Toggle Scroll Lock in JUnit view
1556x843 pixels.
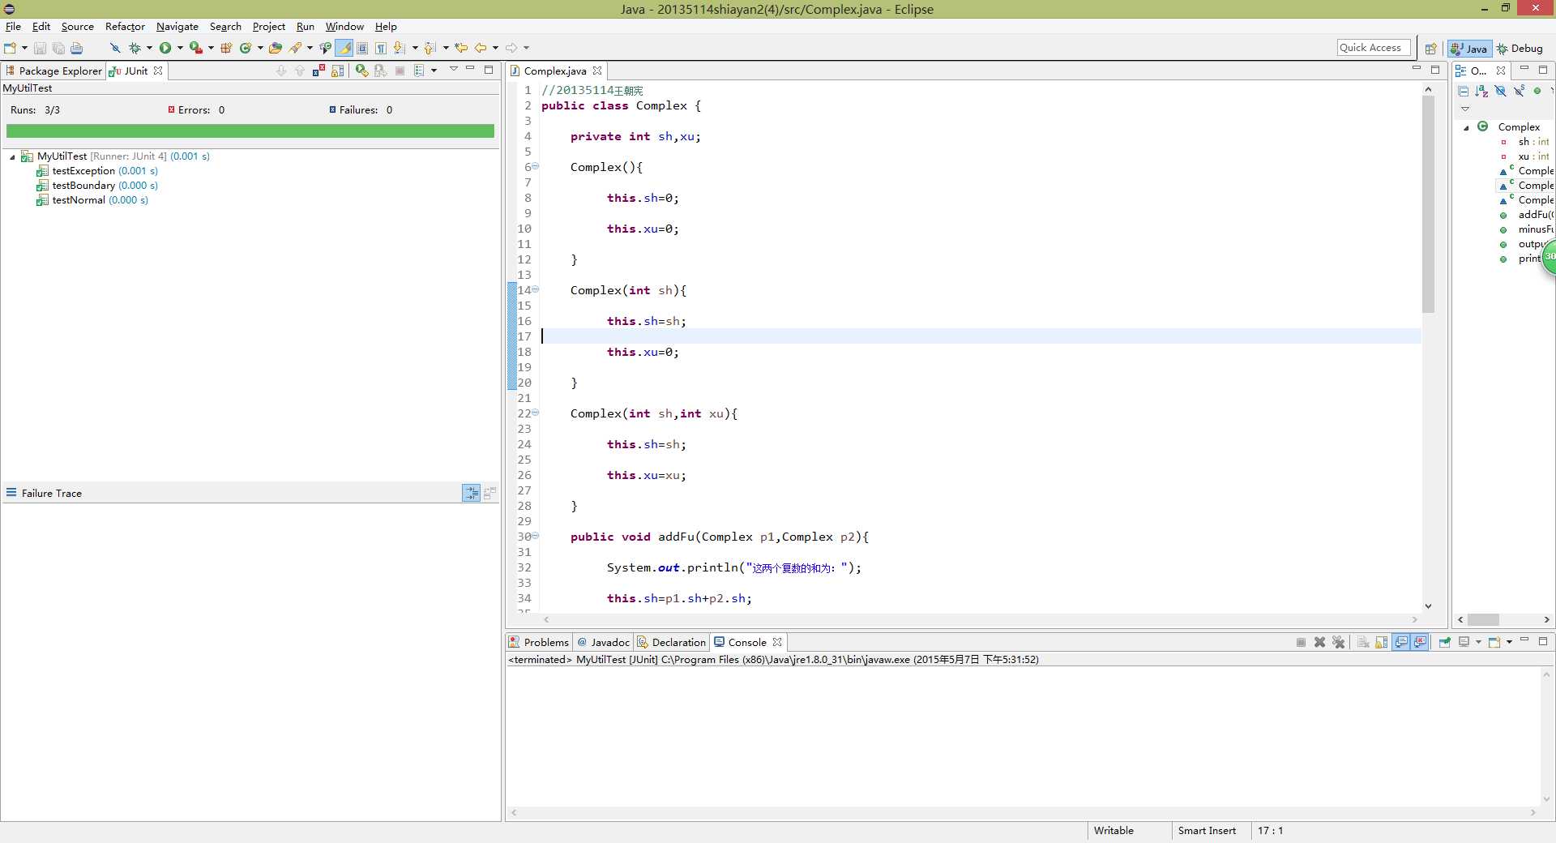point(337,71)
